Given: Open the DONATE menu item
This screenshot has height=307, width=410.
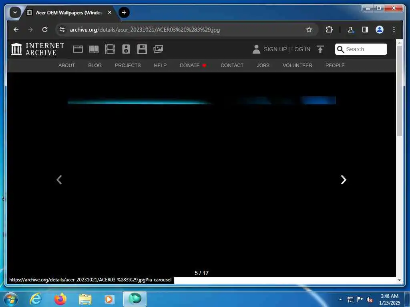Looking at the screenshot, I should coord(193,65).
